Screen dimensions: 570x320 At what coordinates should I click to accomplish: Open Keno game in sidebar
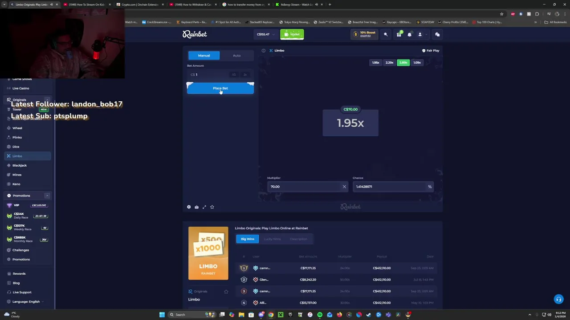coord(16,184)
